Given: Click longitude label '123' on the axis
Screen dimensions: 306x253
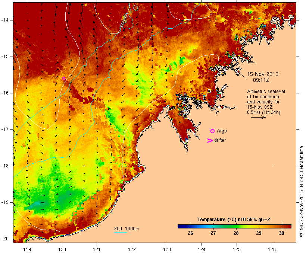Looking at the screenshot, I should [167, 250].
